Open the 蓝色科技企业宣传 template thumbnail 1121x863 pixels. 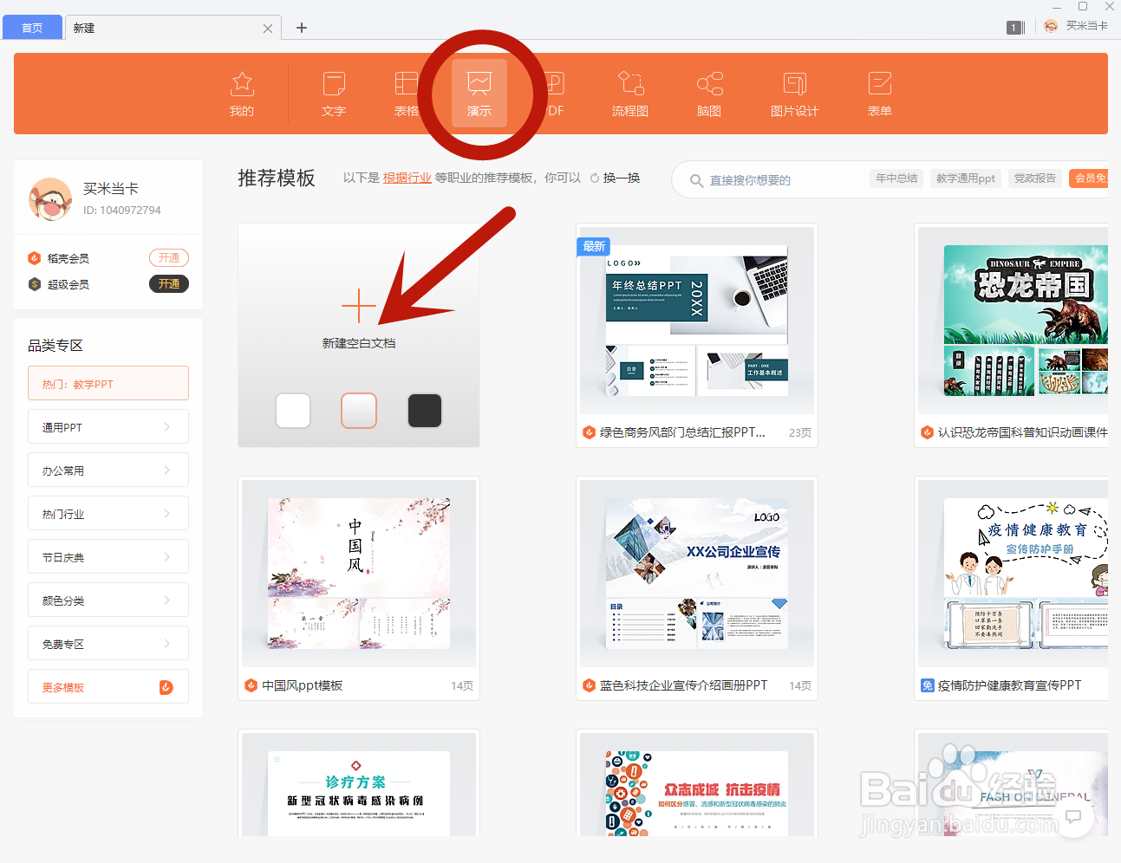click(x=697, y=574)
